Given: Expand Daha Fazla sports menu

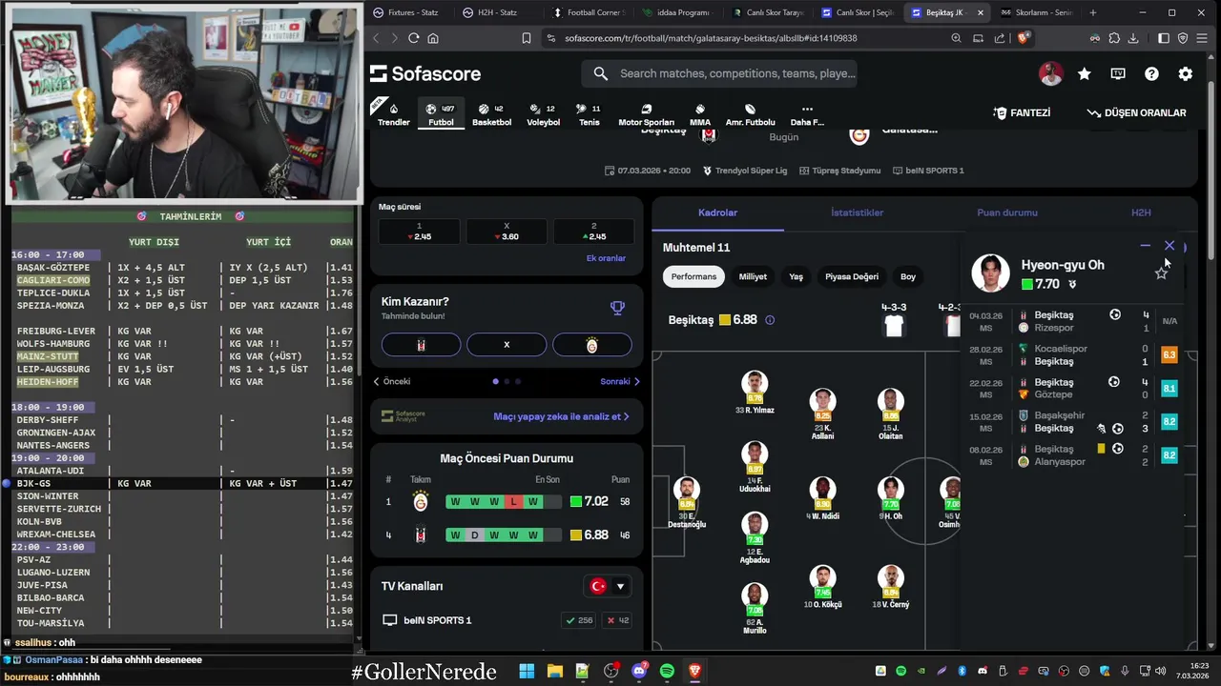Looking at the screenshot, I should click(807, 114).
